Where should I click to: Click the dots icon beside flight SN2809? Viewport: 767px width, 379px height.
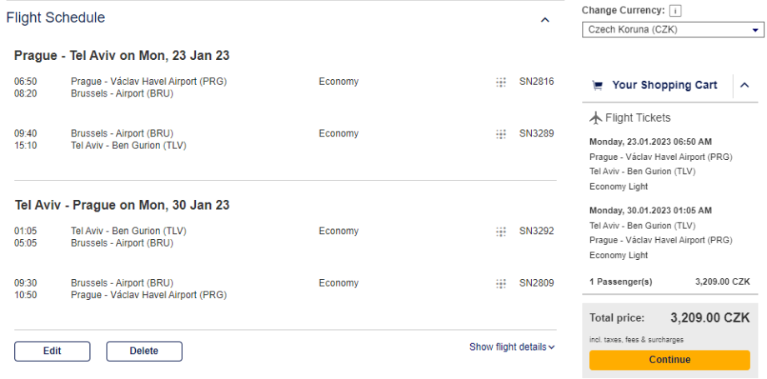click(501, 283)
